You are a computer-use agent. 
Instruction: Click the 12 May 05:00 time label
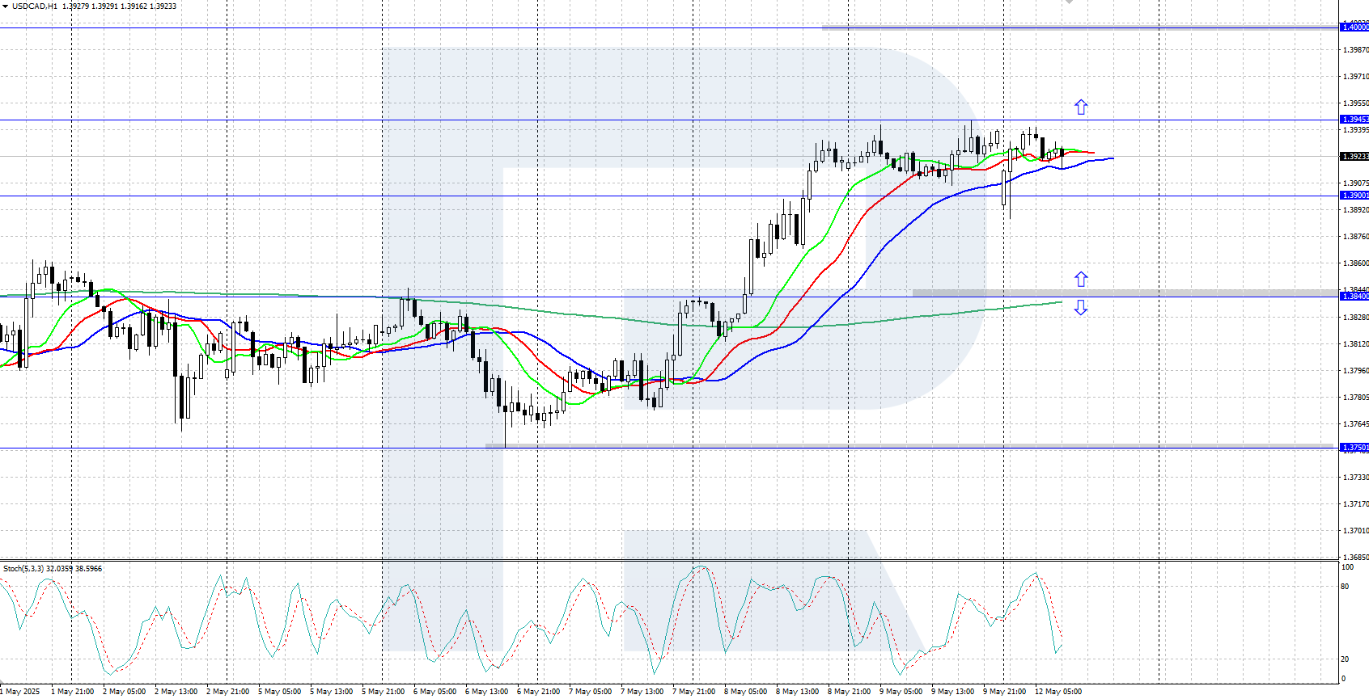(1058, 692)
